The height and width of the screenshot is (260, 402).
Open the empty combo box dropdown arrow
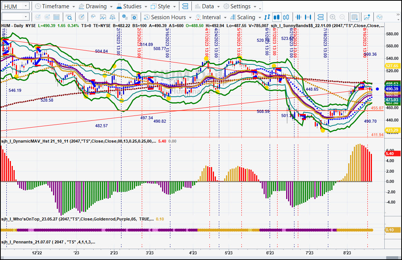pyautogui.click(x=26, y=17)
